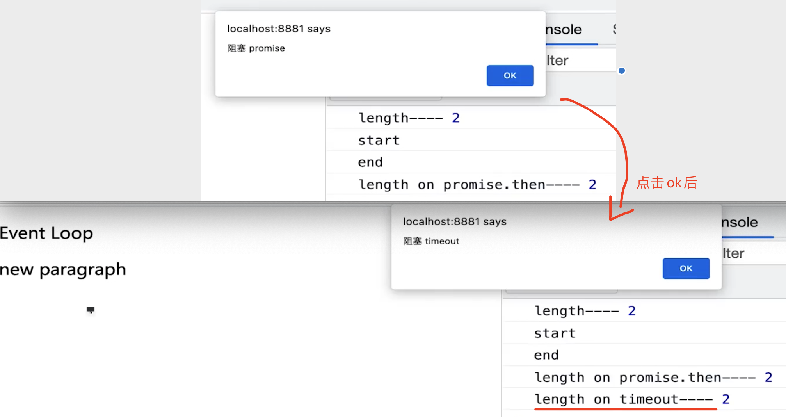Click the new paragraph text
Screen dimensions: 786x417
(63, 270)
